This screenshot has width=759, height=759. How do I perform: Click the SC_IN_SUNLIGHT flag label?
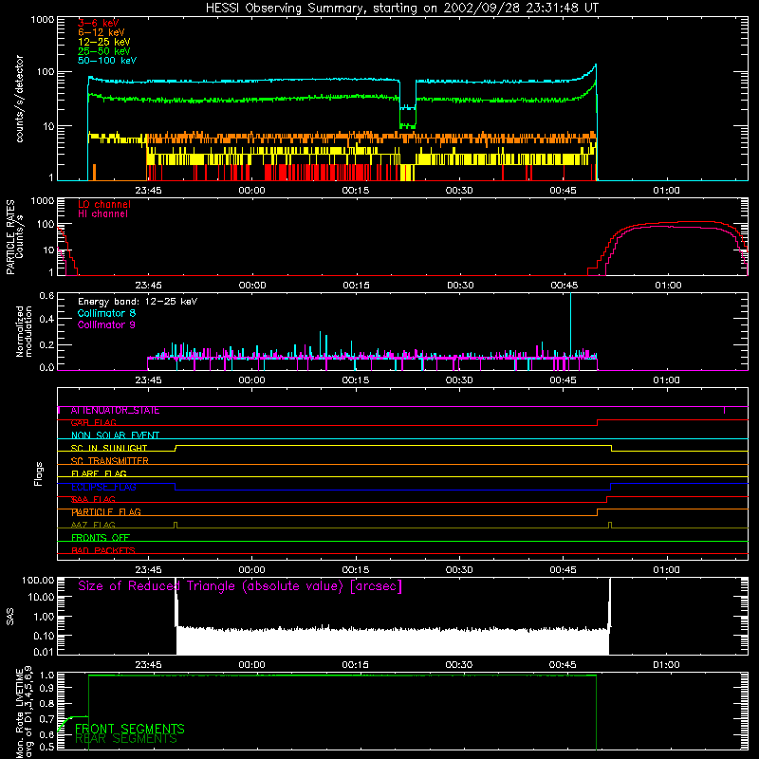(109, 448)
